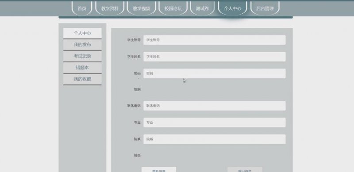Open the 校园论坛 tab

coord(173,8)
